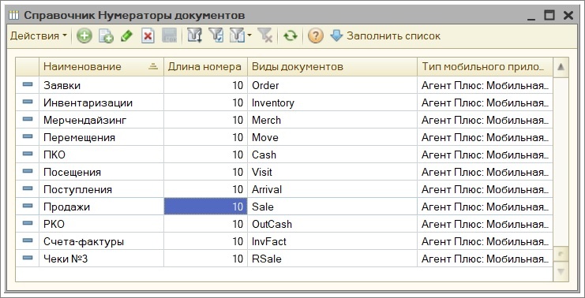Click the scrollbar up arrow
Screen dimensions: 585x298
click(561, 68)
